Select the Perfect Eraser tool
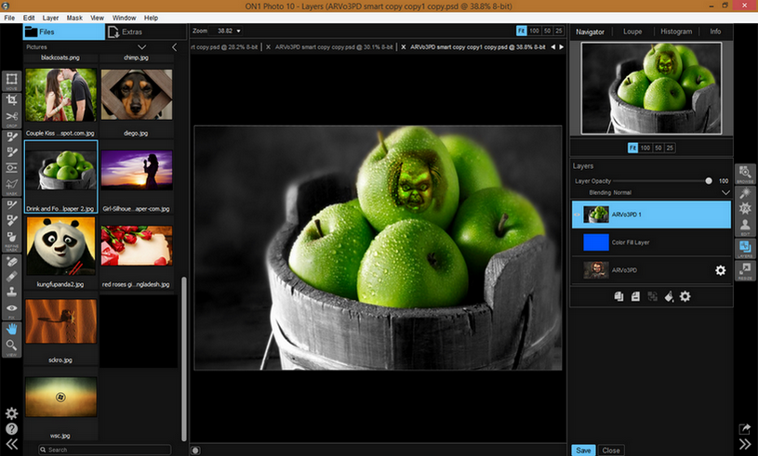758x456 pixels. point(11,262)
